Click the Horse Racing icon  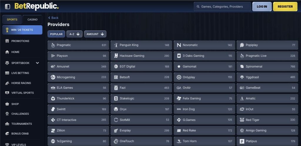pyautogui.click(x=7, y=83)
